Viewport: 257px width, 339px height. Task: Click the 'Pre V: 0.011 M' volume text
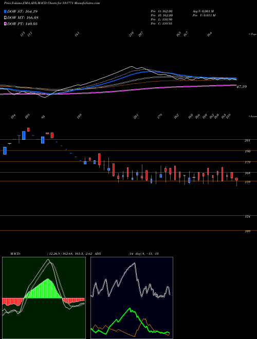204,15
